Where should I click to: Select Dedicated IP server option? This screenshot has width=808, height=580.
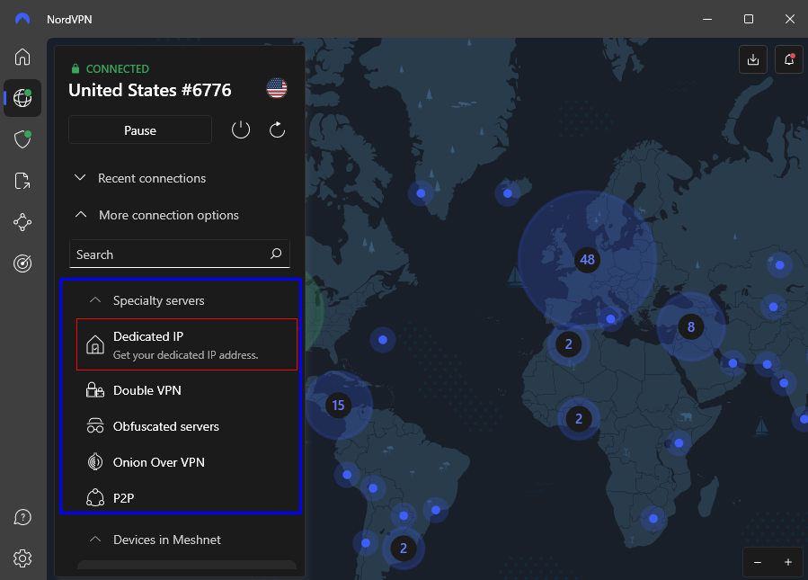187,345
